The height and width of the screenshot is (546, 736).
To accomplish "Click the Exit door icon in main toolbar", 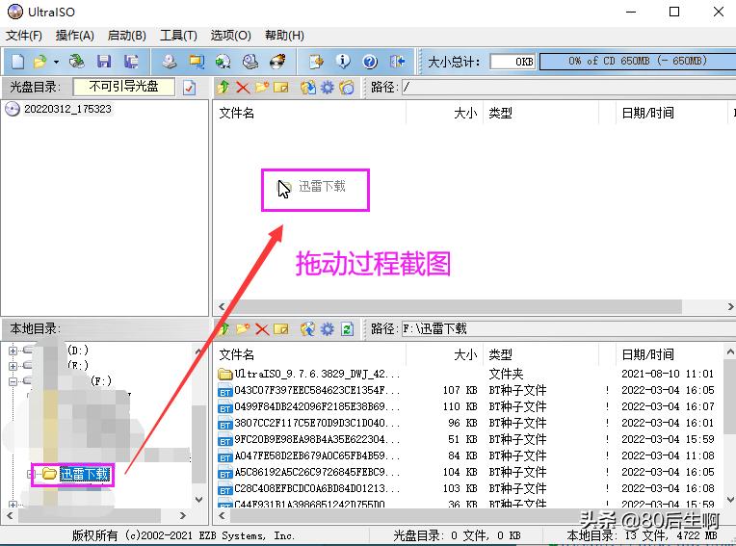I will (397, 62).
